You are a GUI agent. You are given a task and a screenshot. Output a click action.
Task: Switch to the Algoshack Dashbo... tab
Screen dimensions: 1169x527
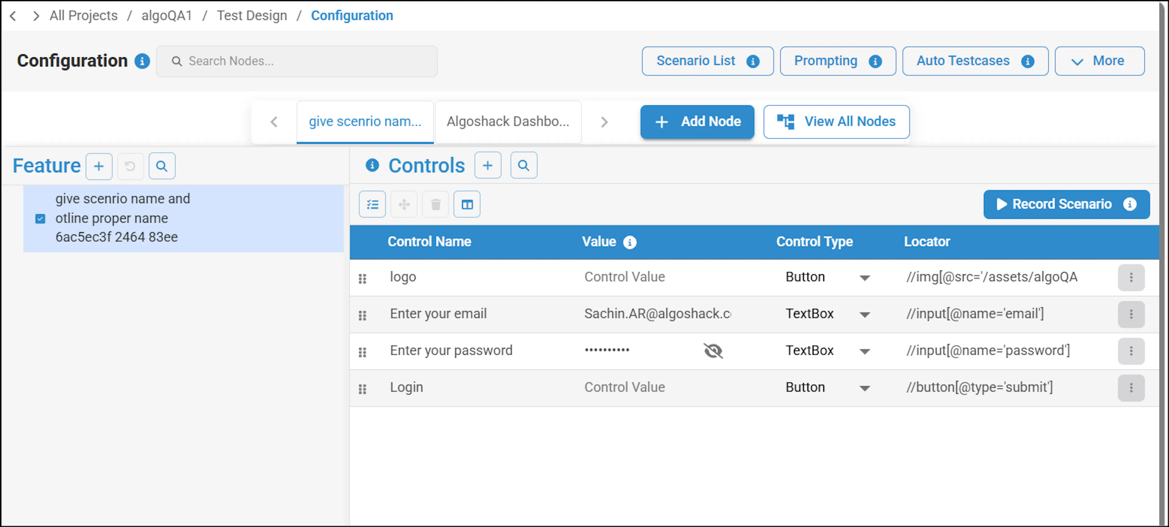click(x=508, y=122)
